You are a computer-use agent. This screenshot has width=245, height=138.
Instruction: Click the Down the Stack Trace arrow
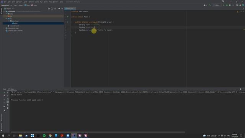pos(8,95)
